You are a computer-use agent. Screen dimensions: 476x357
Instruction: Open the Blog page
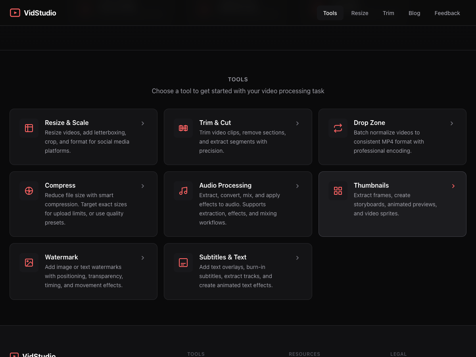pyautogui.click(x=414, y=13)
